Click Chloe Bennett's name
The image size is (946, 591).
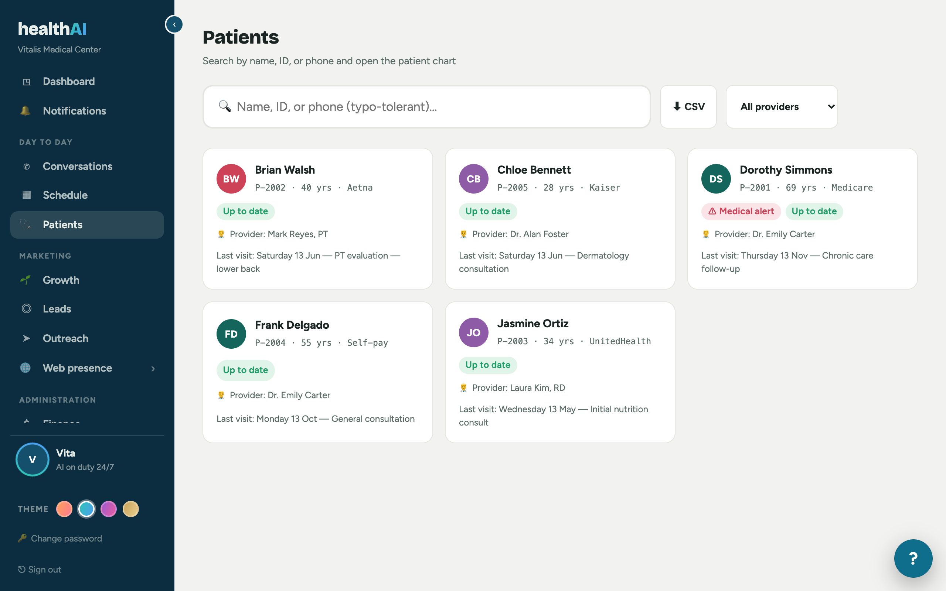(534, 170)
